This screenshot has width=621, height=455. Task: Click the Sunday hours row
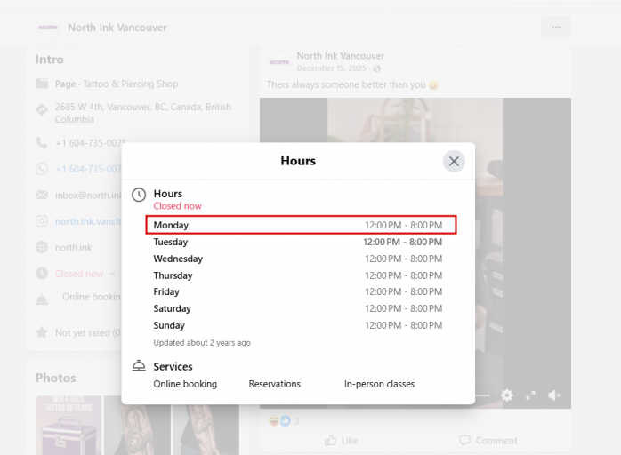tap(298, 325)
